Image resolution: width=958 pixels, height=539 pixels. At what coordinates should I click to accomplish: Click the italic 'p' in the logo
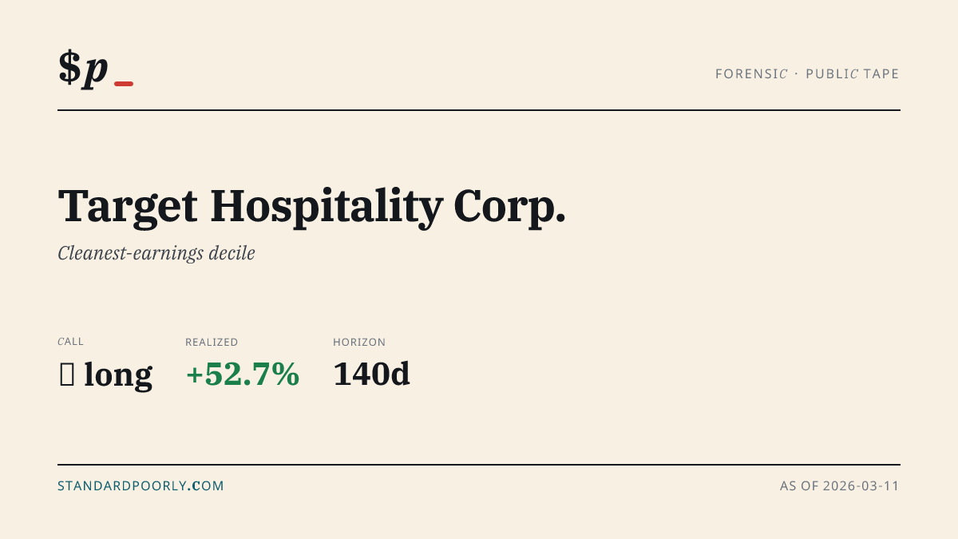tap(96, 72)
